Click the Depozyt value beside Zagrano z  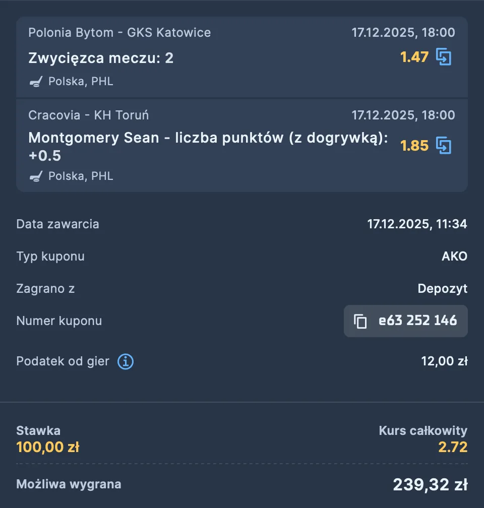[x=442, y=289]
